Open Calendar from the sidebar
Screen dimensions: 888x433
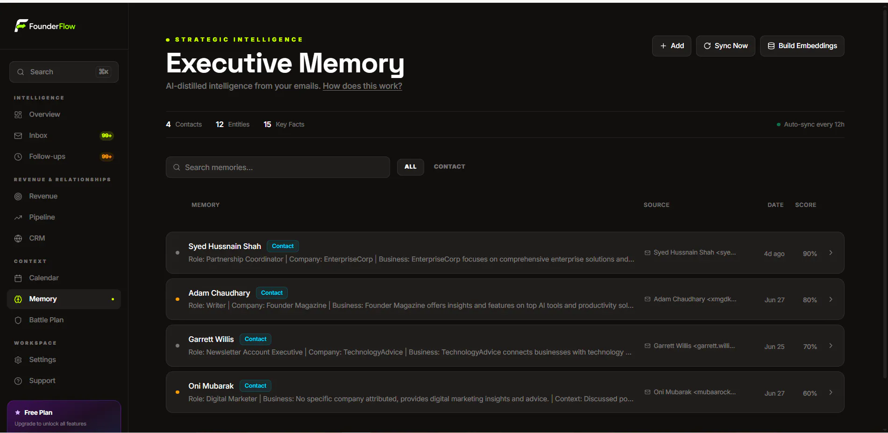[x=64, y=278]
